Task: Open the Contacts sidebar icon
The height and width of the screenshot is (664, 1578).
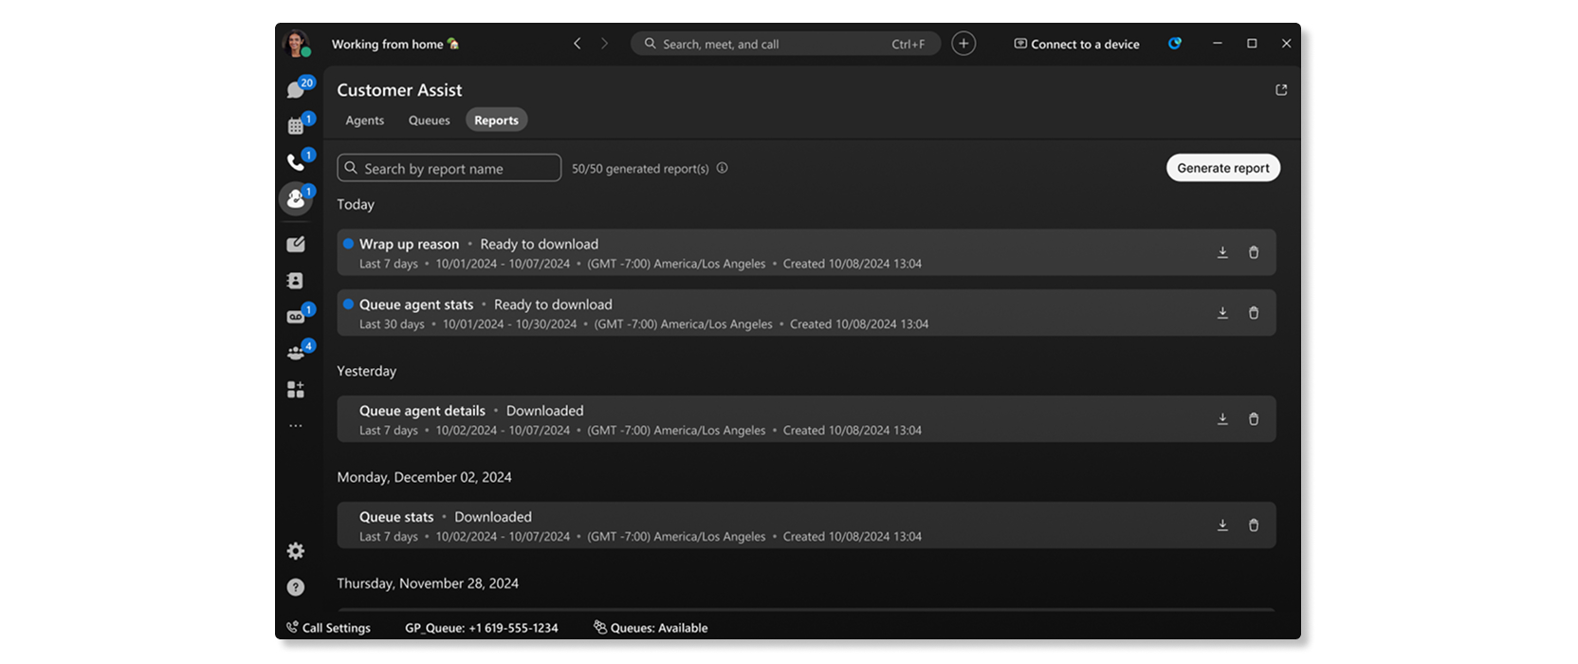Action: coord(296,281)
